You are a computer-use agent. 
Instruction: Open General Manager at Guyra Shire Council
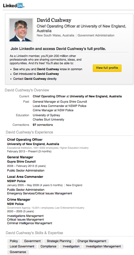coord(60,102)
